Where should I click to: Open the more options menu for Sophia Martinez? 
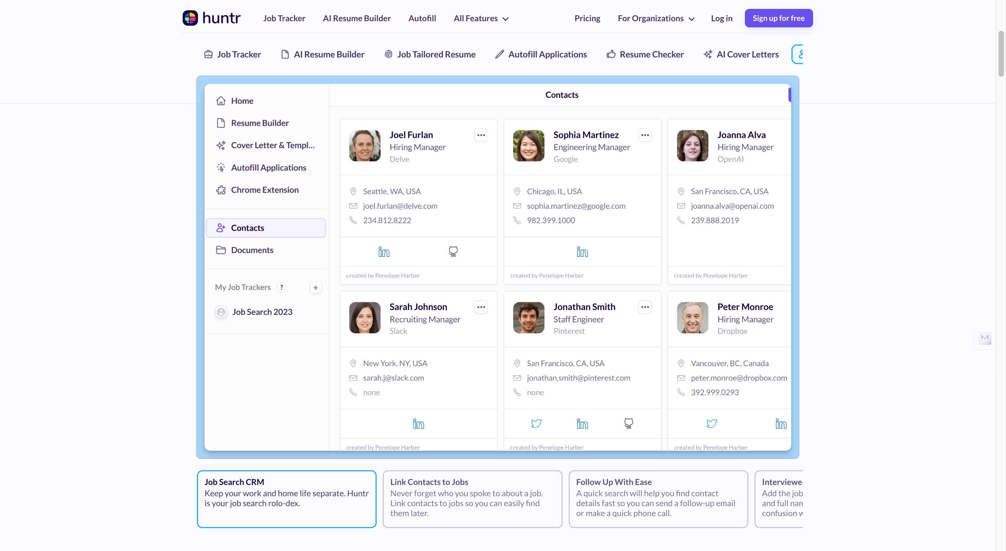coord(645,135)
